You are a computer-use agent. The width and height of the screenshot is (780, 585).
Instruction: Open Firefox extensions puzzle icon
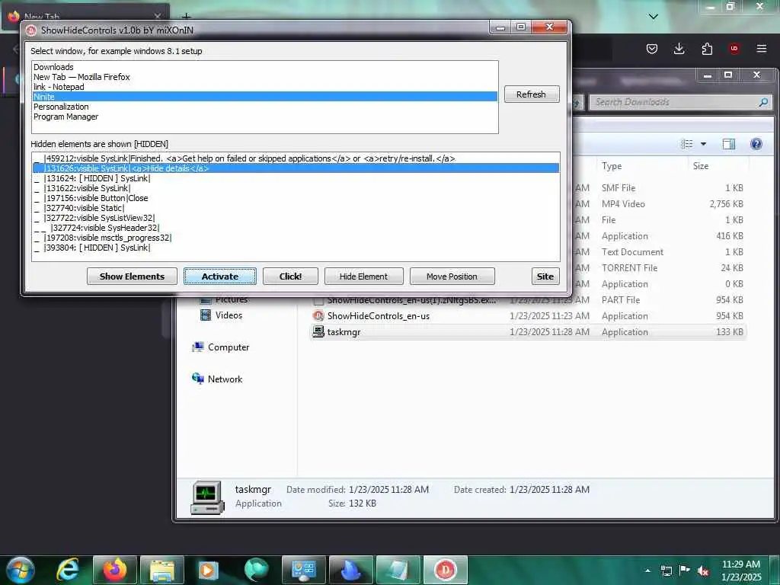[x=707, y=49]
